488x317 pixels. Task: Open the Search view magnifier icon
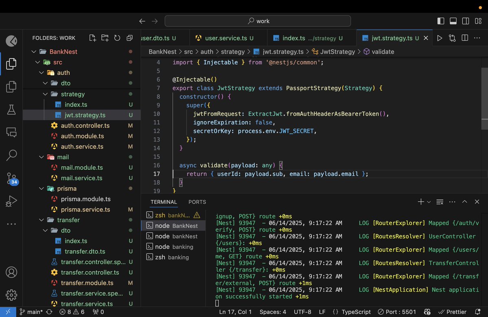(11, 155)
